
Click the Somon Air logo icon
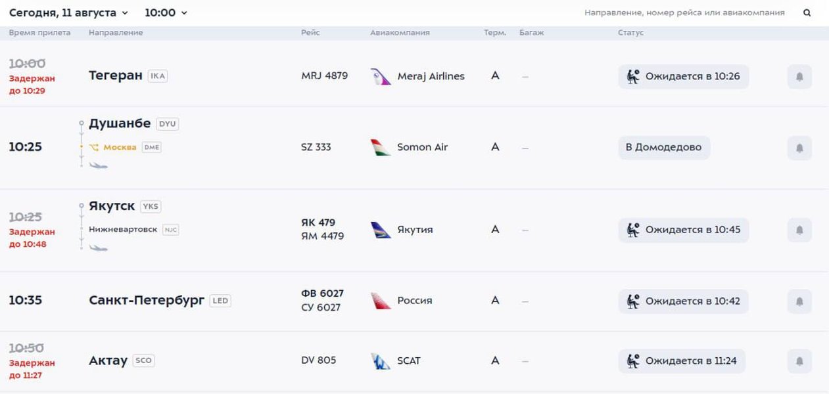coord(381,147)
